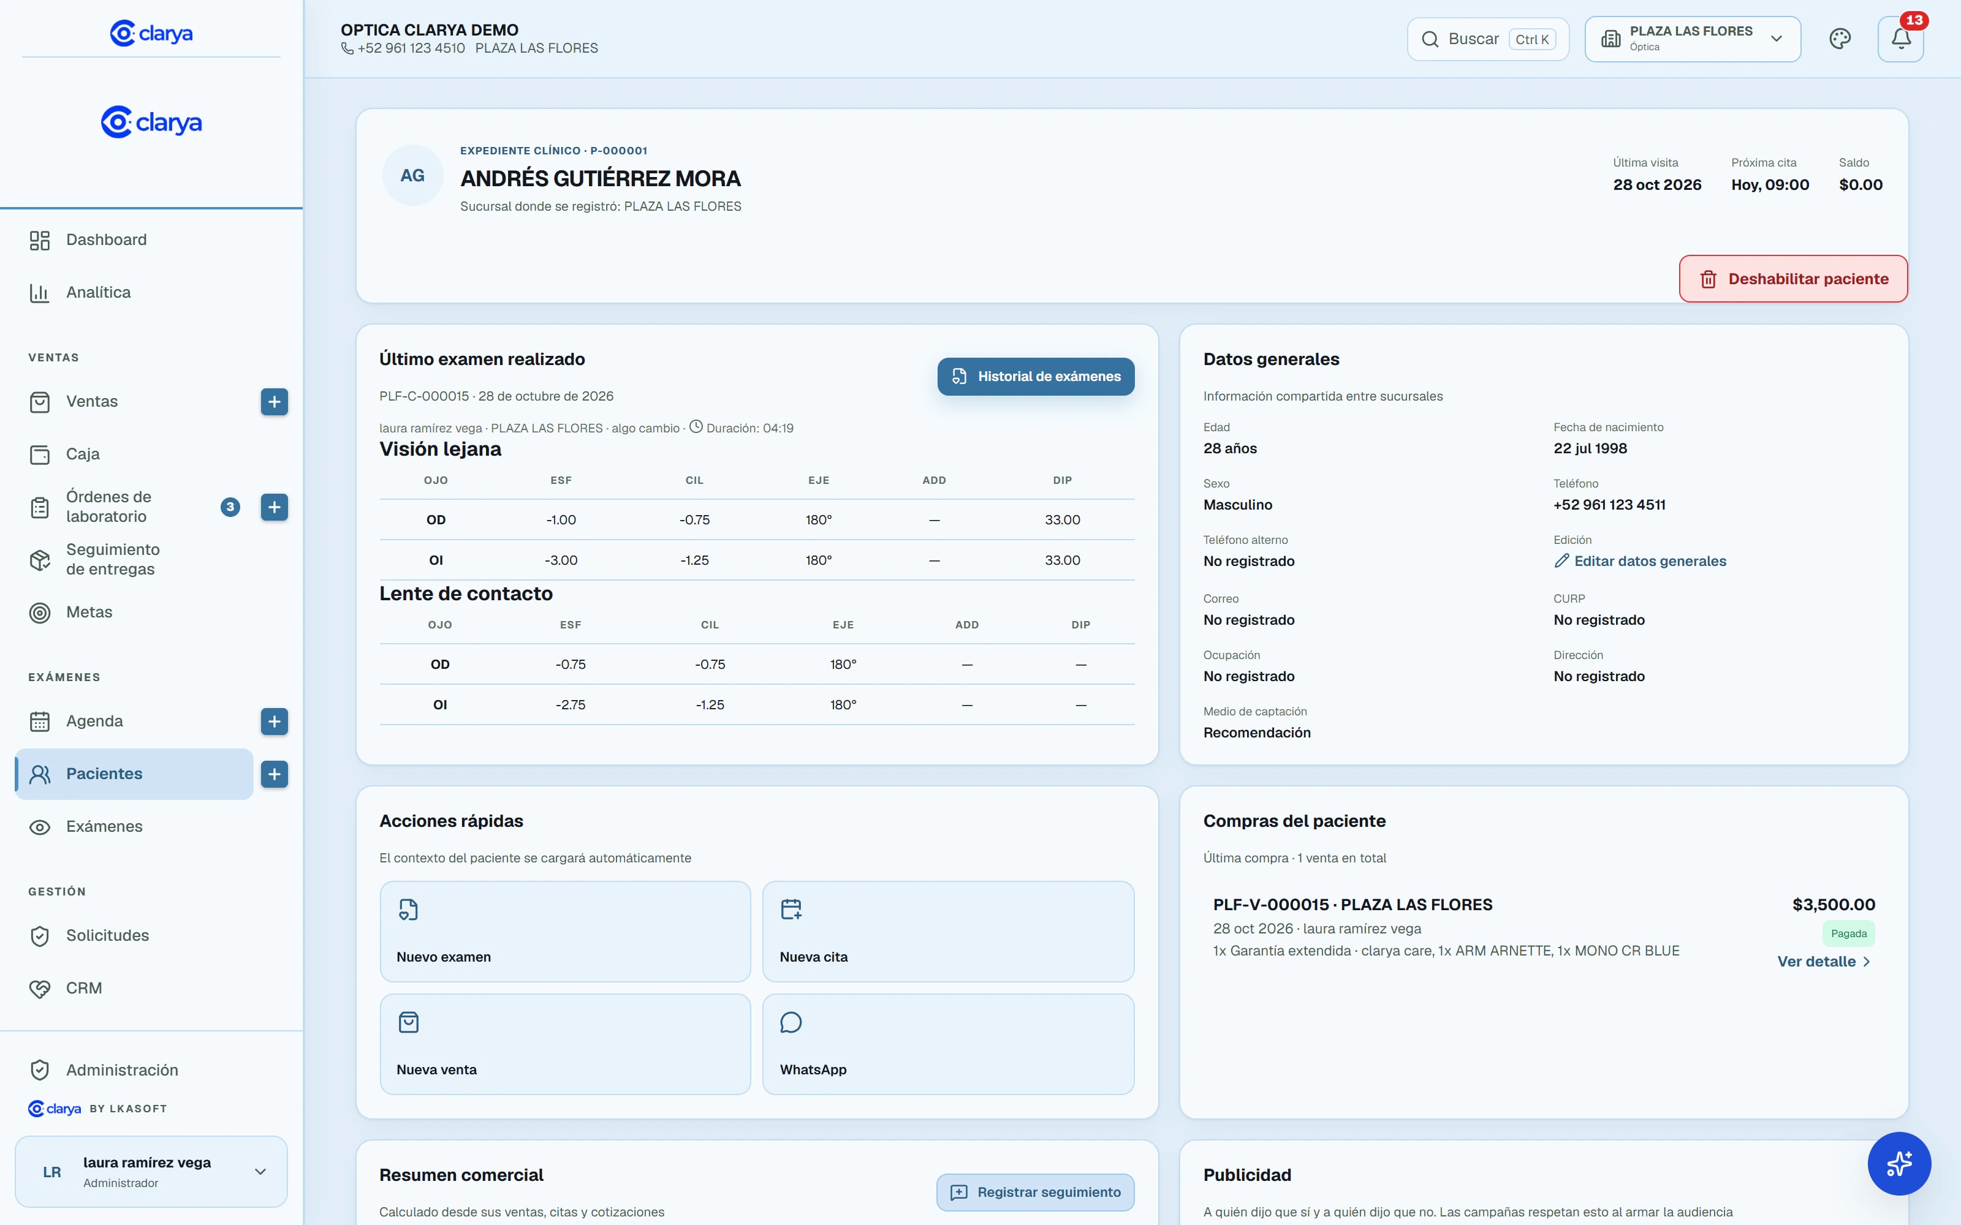Viewport: 1961px width, 1225px height.
Task: Open notifications bell with 13 badge
Action: click(1901, 39)
